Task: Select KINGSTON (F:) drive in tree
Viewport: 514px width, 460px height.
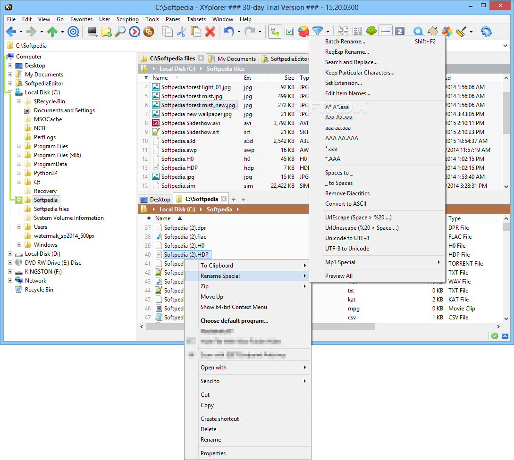Action: click(x=43, y=272)
